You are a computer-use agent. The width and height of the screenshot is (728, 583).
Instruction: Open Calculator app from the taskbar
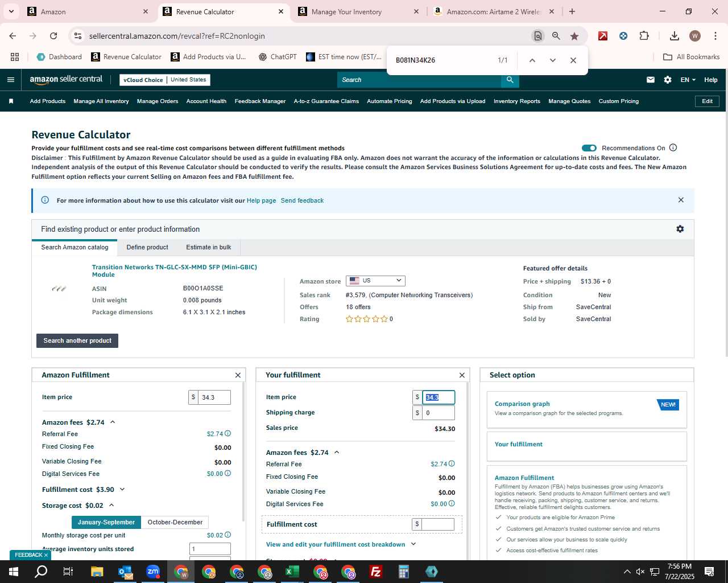[404, 572]
